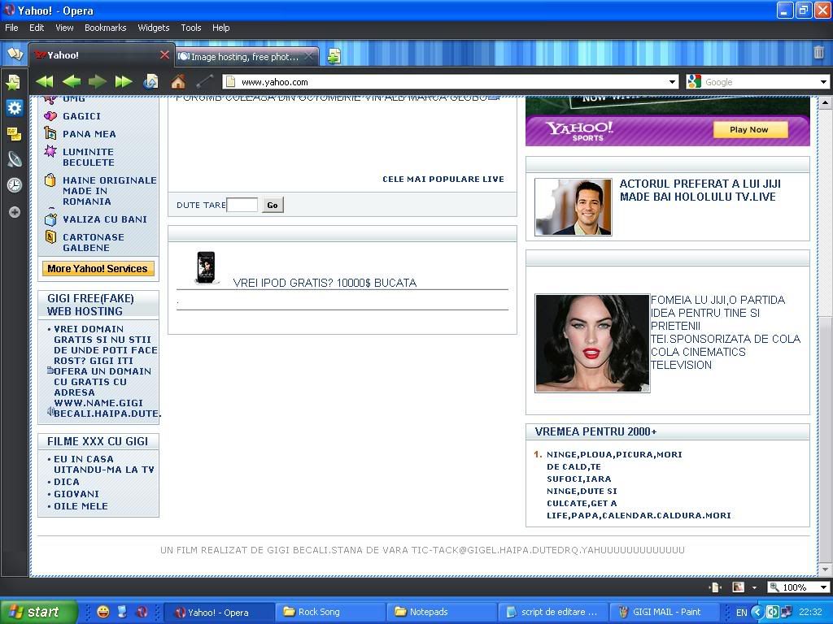The image size is (833, 624).
Task: Toggle Fit to Width in status bar
Action: pos(715,587)
